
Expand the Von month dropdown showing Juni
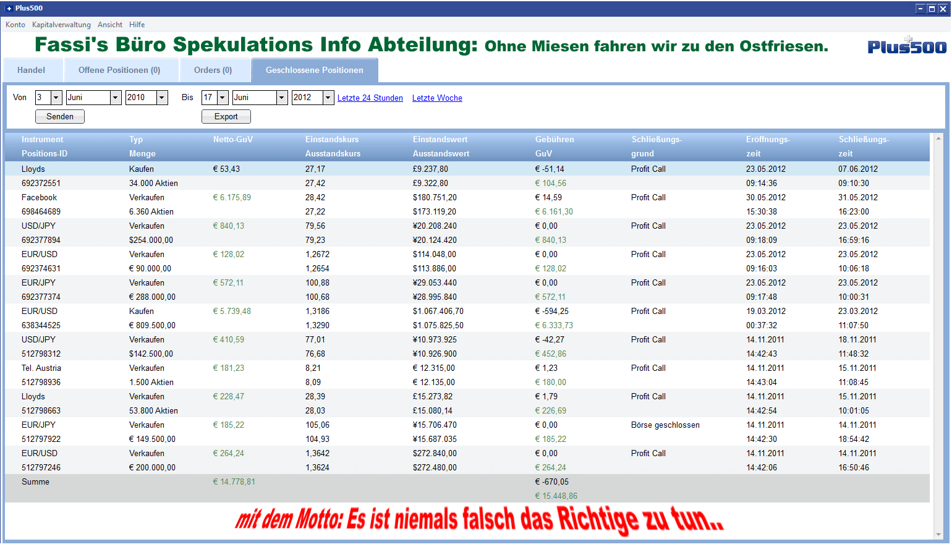click(116, 98)
